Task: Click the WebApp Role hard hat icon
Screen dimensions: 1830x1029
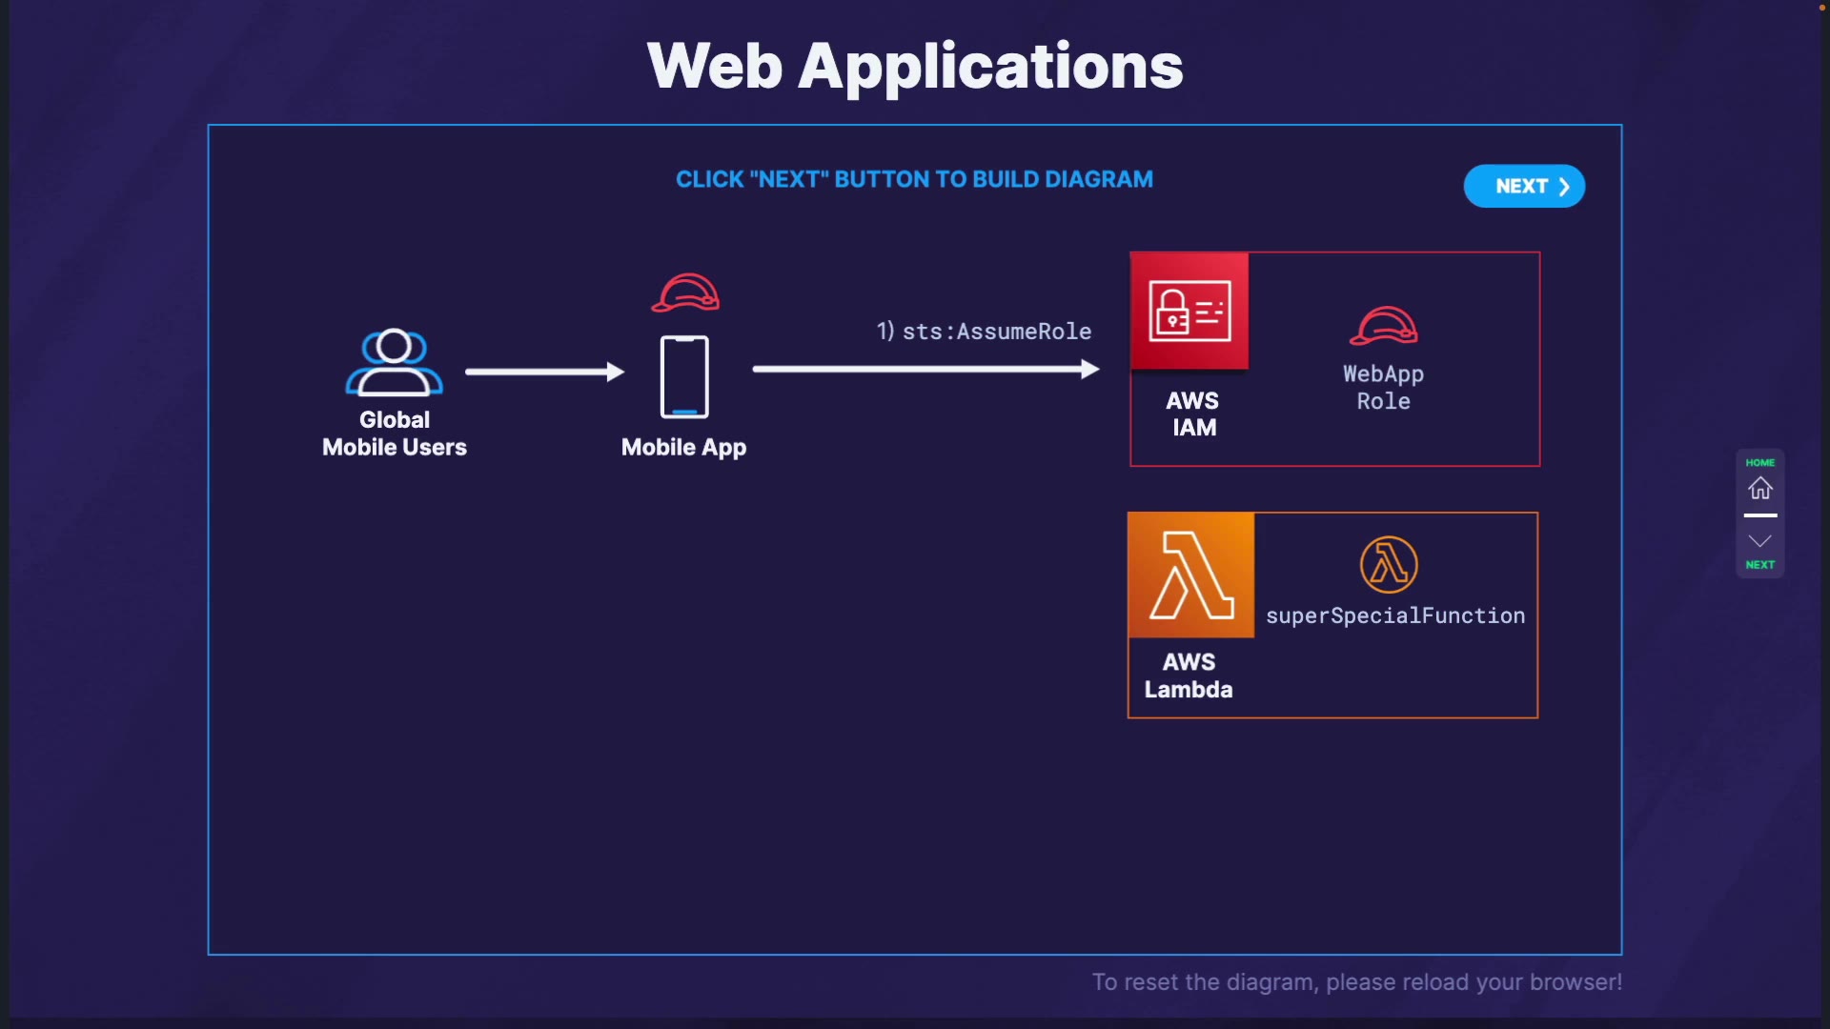Action: 1383,326
